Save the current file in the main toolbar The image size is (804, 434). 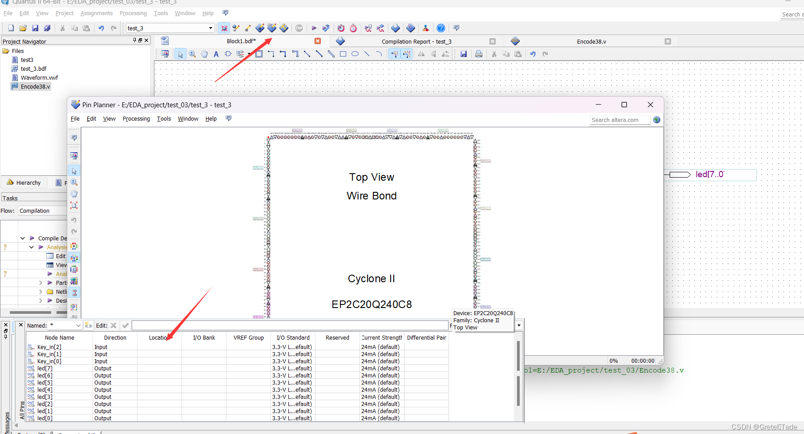[x=35, y=28]
